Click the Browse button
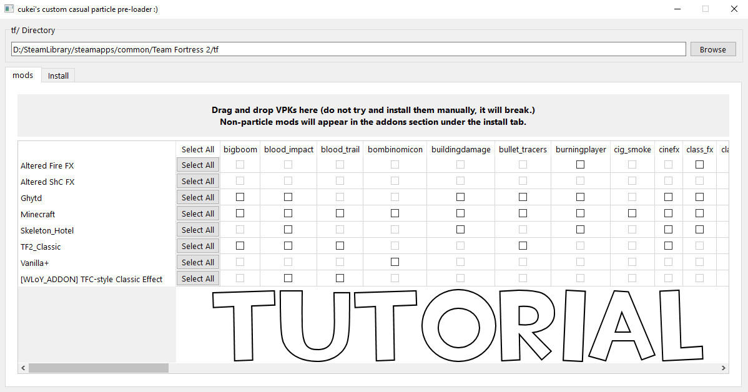This screenshot has width=748, height=392. 712,49
